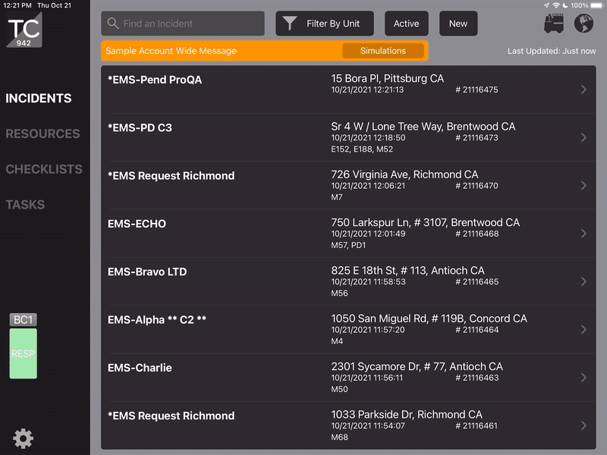Screen dimensions: 607x455
Task: Open the settings gear icon
Action: pyautogui.click(x=23, y=438)
